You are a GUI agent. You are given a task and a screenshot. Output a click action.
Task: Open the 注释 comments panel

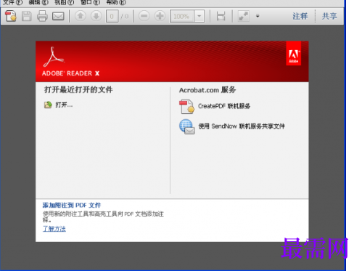tap(300, 16)
